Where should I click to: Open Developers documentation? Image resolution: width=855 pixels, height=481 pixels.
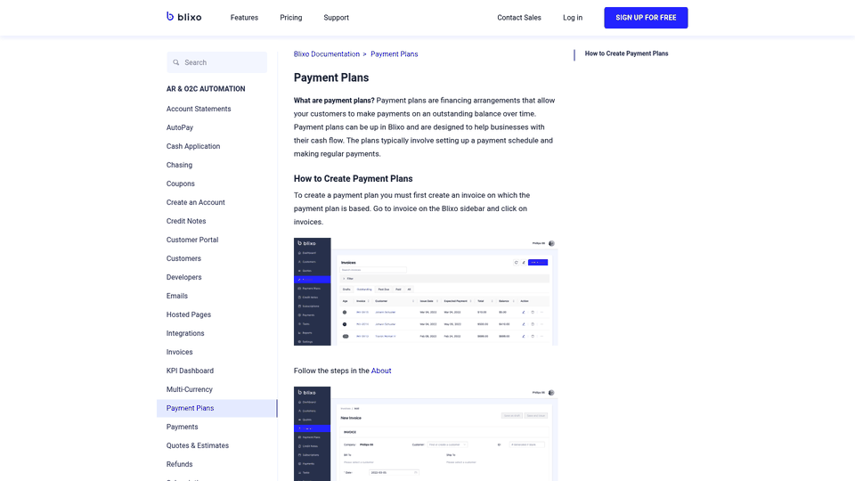pos(183,277)
